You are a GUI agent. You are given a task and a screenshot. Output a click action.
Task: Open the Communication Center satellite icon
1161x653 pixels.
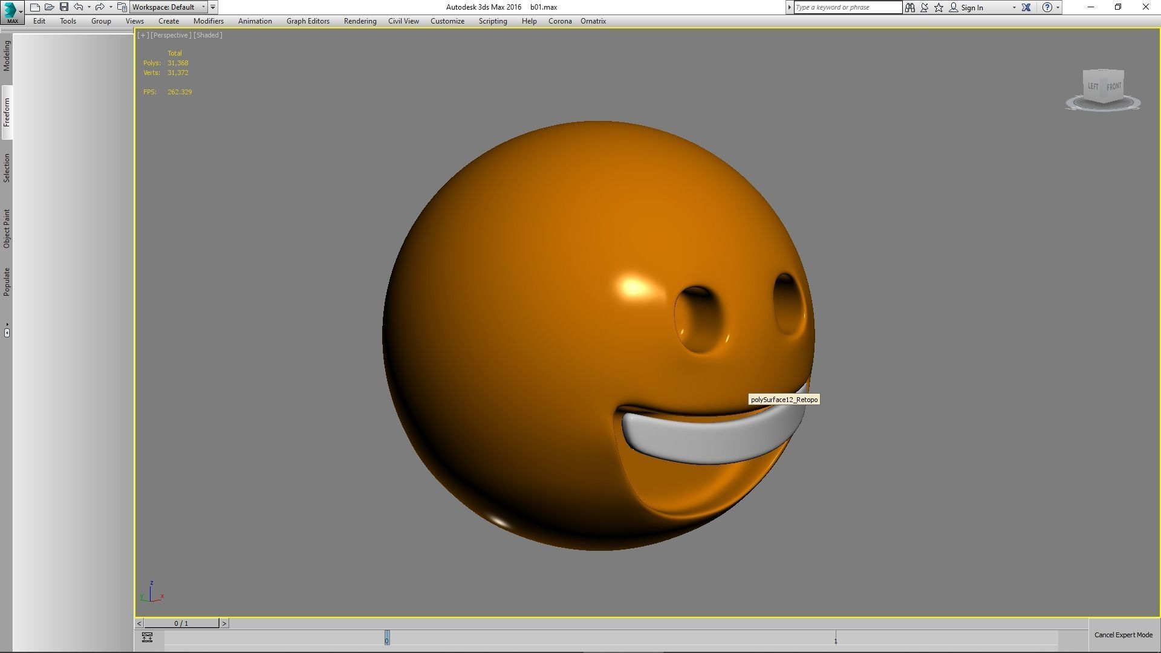click(925, 7)
